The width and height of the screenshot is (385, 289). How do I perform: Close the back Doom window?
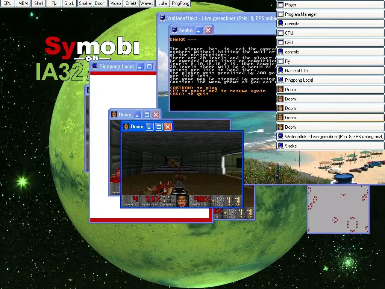coord(156,114)
